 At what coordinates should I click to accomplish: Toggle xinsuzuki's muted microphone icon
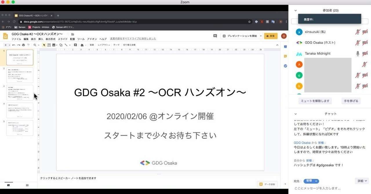coord(358,32)
